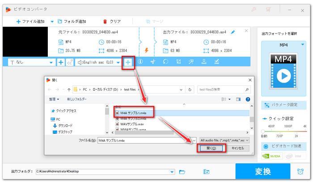
Task: Click フォルダ追加 to add a folder
Action: [72, 21]
